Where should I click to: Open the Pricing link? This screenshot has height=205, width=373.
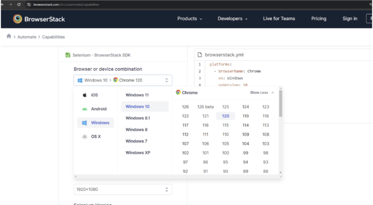[319, 19]
